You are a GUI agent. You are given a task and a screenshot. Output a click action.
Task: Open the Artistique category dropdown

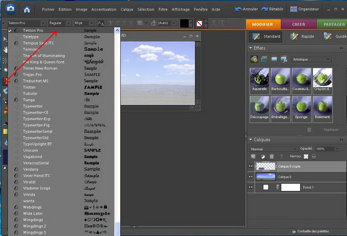point(311,60)
